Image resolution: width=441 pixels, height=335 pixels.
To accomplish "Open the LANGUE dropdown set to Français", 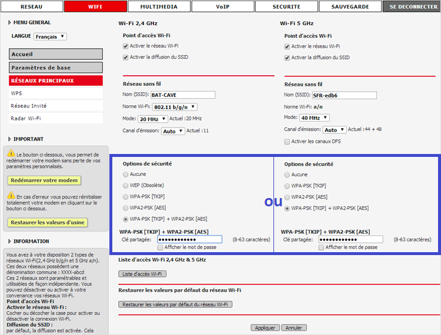I will tap(50, 36).
